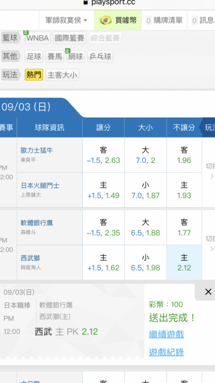Viewport: 215px width, 383px height.
Task: Pick 主 +1.5, 1.62 for 西武獅
Action: (x=103, y=263)
